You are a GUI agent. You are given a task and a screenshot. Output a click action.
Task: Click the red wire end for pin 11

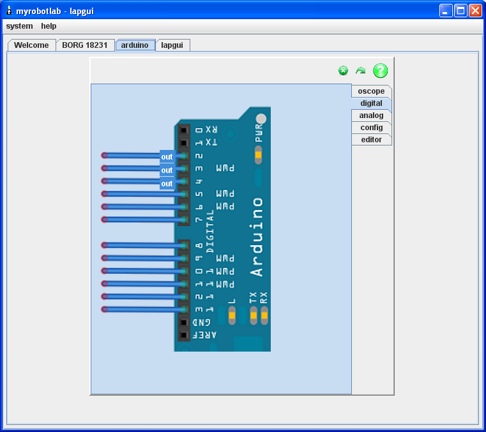click(x=105, y=284)
